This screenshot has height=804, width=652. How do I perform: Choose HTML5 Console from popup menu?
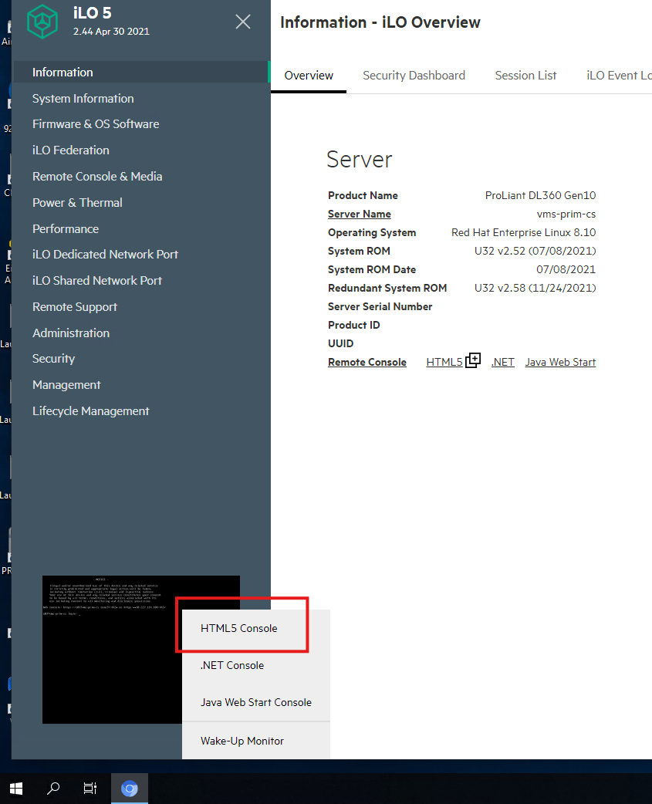[x=239, y=628]
